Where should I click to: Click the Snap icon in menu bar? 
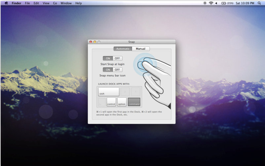pyautogui.click(x=205, y=3)
